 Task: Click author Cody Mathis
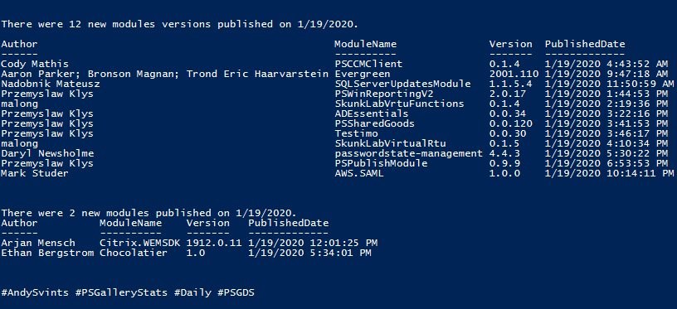pyautogui.click(x=35, y=65)
